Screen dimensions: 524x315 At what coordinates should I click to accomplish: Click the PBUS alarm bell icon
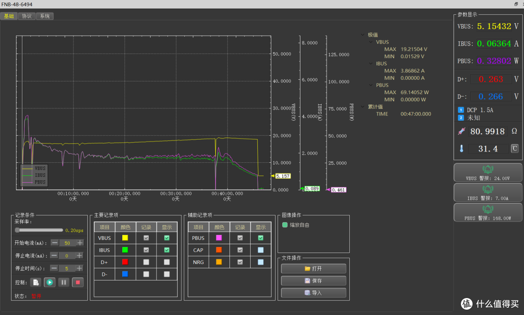(x=488, y=209)
